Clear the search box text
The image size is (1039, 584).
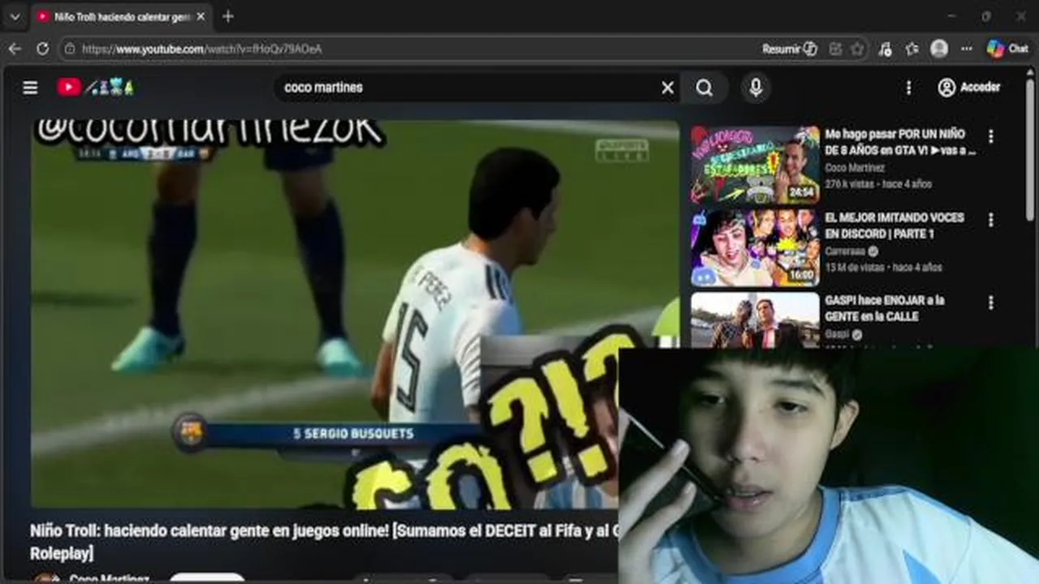coord(667,88)
